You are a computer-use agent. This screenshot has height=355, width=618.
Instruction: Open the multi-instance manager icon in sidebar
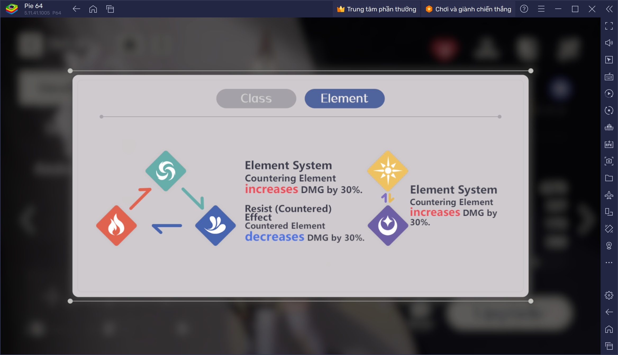[609, 212]
